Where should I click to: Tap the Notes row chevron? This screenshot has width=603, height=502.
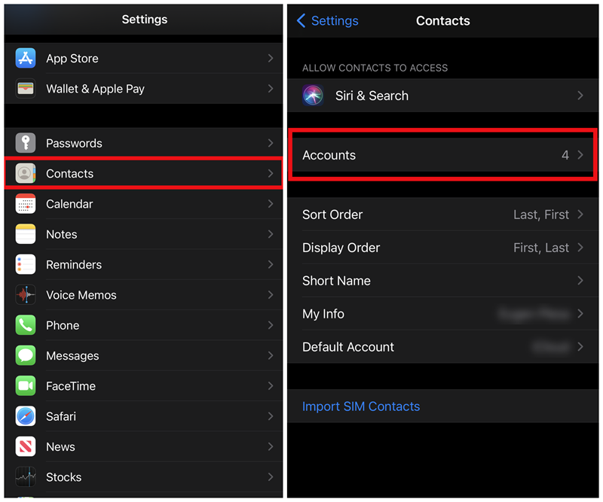(271, 234)
